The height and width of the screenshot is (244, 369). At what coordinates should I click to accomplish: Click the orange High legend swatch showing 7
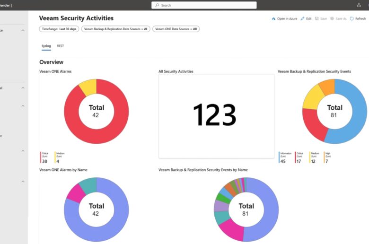[x=325, y=157]
